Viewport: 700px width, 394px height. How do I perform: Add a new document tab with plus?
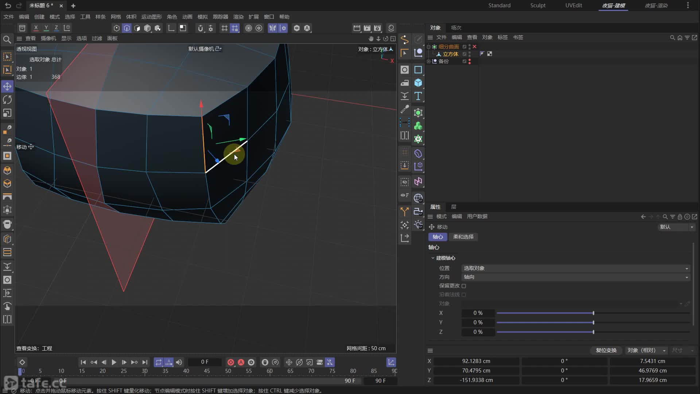pyautogui.click(x=73, y=6)
